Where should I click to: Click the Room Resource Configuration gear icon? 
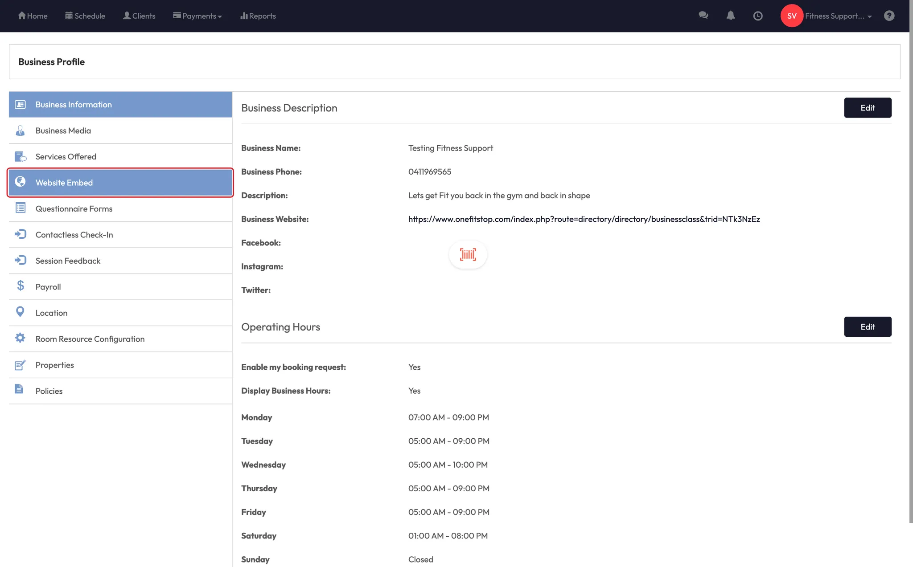[20, 338]
